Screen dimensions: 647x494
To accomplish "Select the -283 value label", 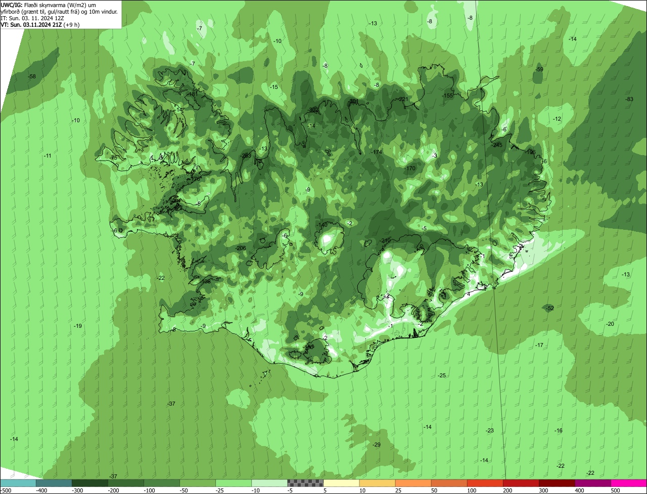I will [x=246, y=156].
